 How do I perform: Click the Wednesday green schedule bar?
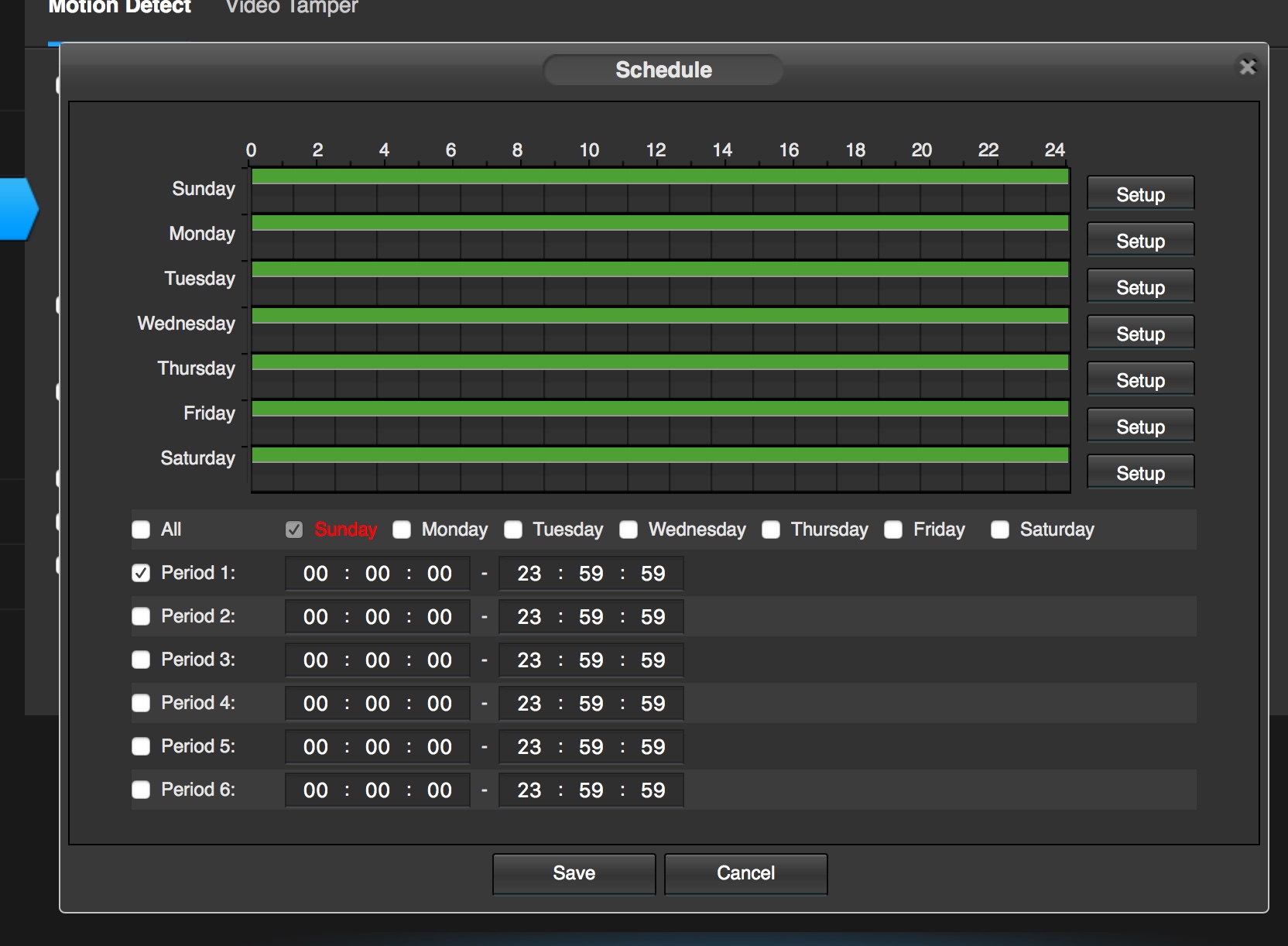660,316
